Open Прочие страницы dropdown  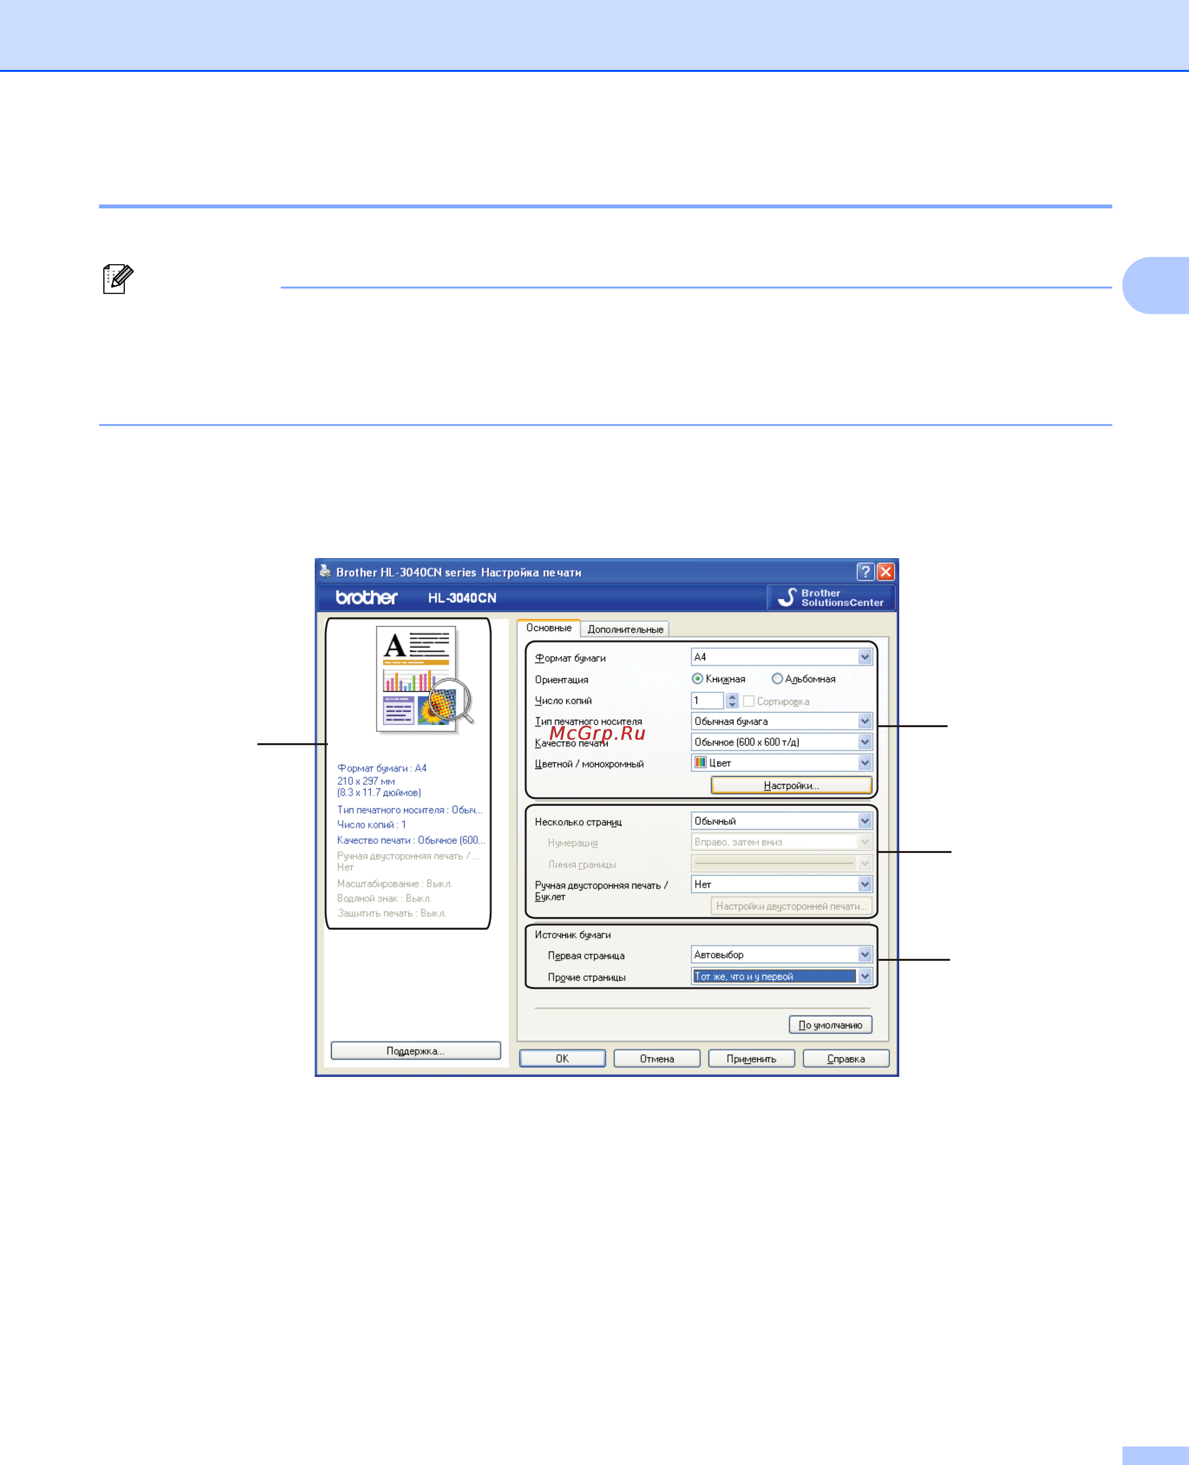(781, 977)
